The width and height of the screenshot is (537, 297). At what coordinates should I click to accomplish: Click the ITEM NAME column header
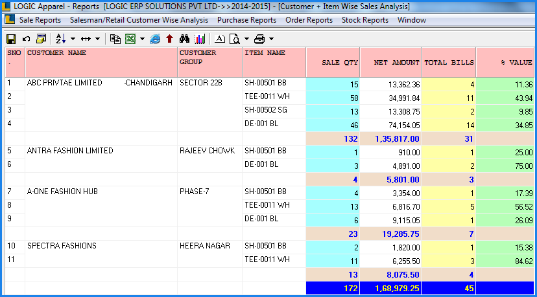[274, 62]
